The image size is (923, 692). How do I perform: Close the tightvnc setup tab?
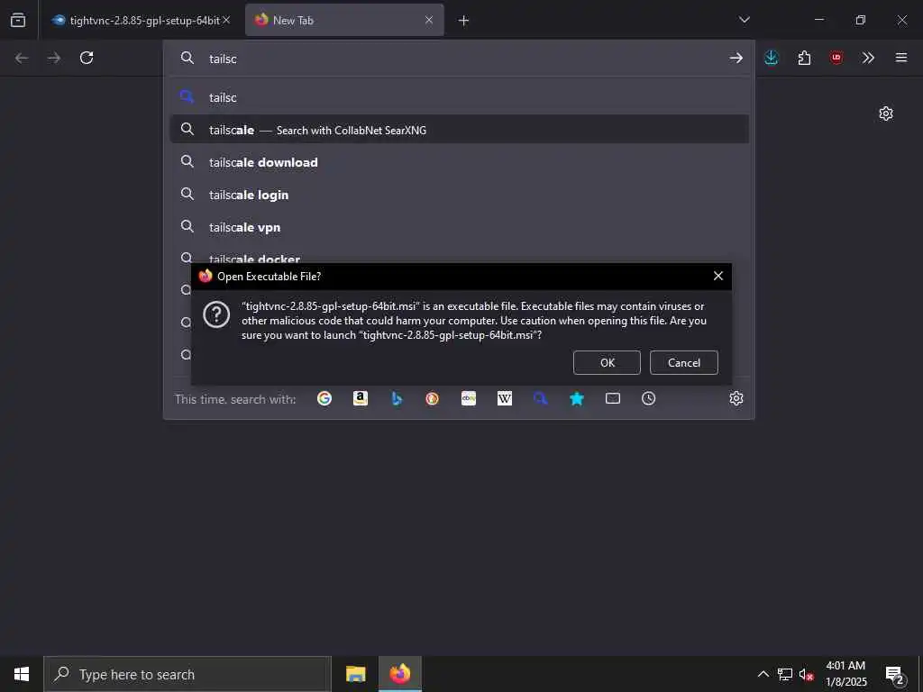226,20
